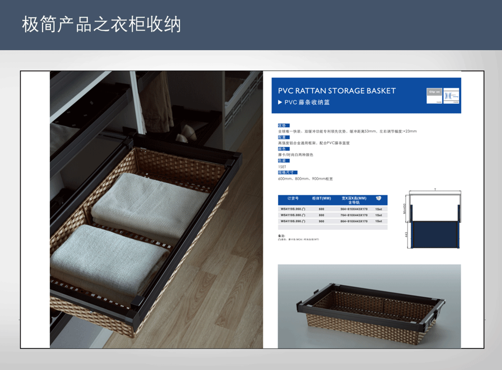
Task: Select the 包装 section label
Action: coord(283,161)
